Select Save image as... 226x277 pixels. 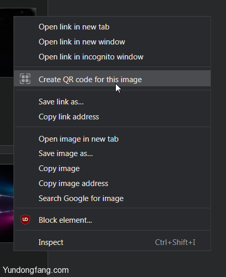click(x=112, y=153)
